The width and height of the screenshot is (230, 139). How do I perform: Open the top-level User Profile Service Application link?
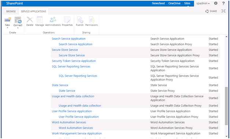tap(71, 111)
